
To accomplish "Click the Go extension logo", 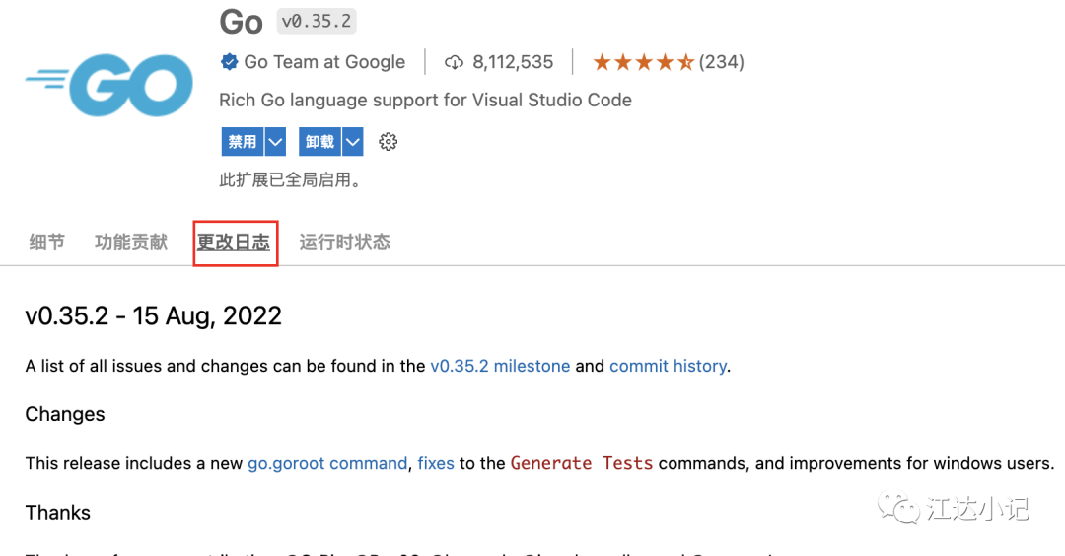I will pyautogui.click(x=109, y=85).
